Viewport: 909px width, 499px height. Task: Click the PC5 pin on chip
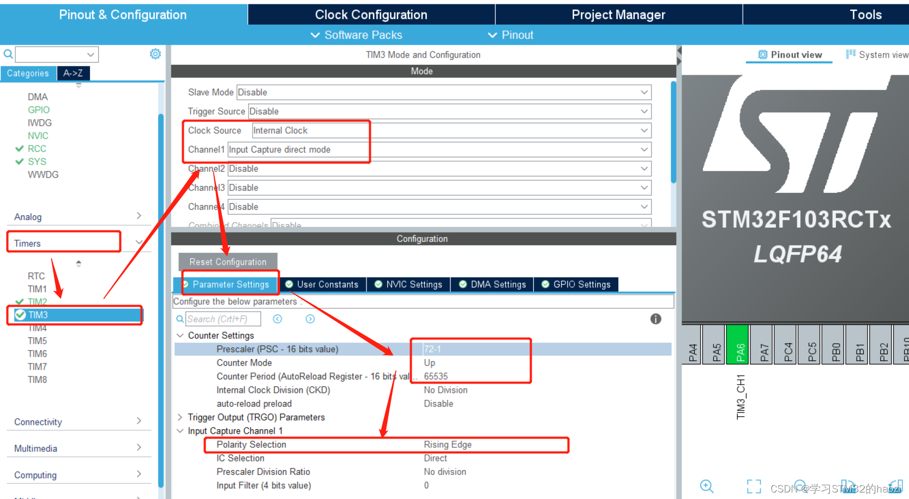pos(810,344)
